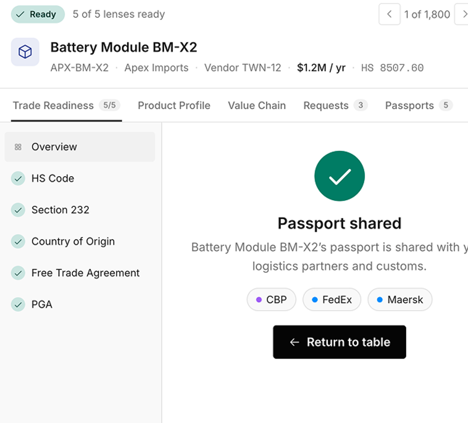Open the Free Trade Agreement lens

(80, 273)
